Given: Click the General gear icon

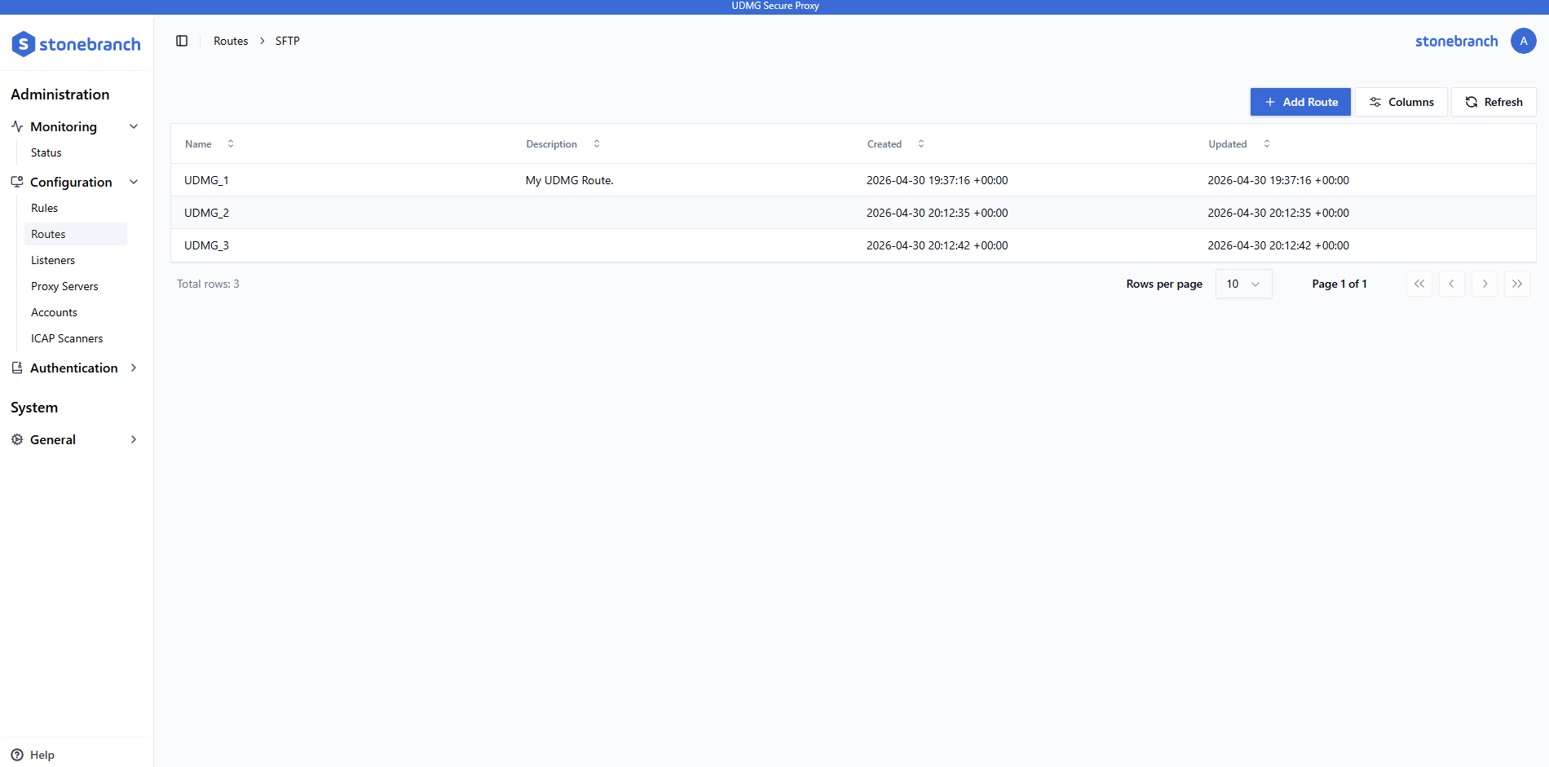Looking at the screenshot, I should click(x=17, y=439).
